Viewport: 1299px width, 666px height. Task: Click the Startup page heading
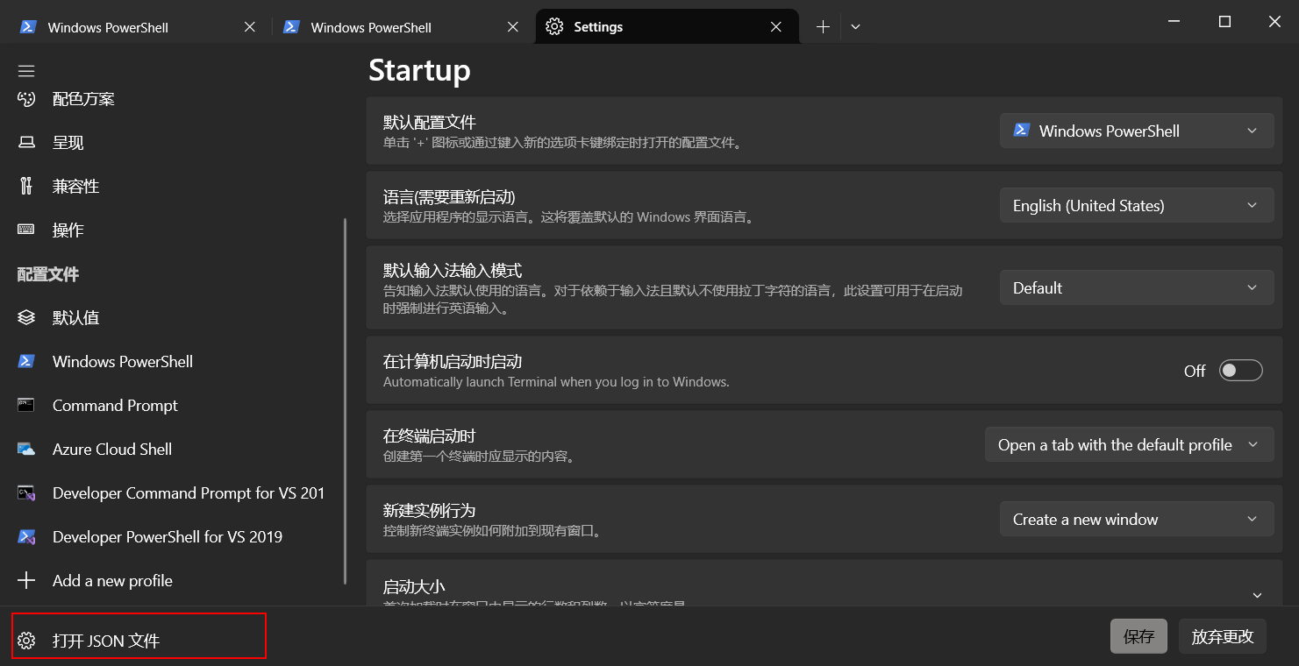tap(419, 70)
